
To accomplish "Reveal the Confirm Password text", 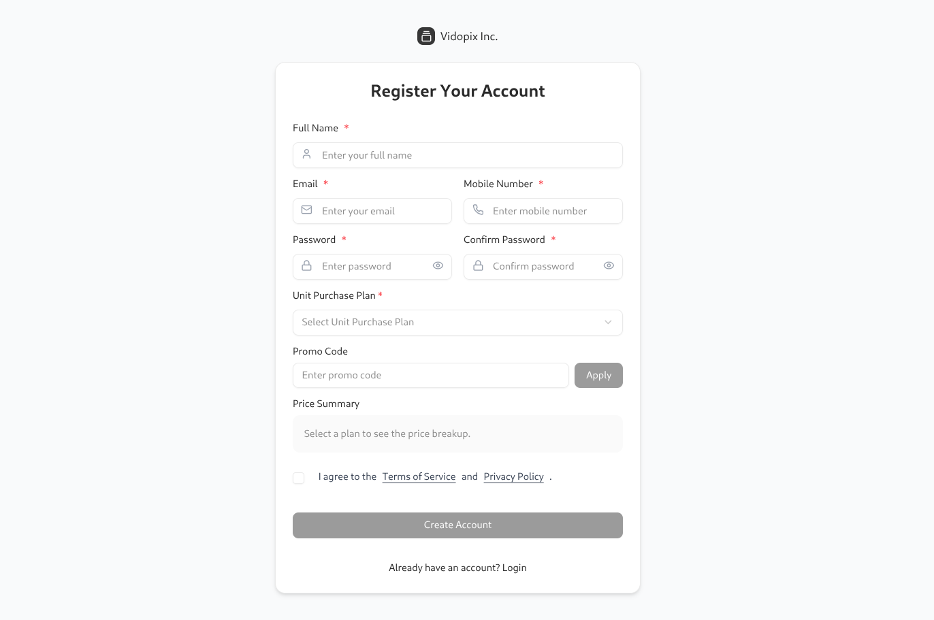I will (609, 265).
